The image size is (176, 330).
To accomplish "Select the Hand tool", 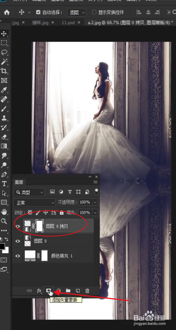I will tap(4, 212).
